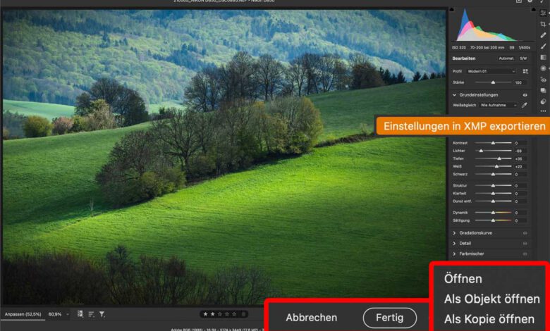Viewport: 550px width, 331px height.
Task: Click the Weiß value field +20
Action: (x=519, y=167)
